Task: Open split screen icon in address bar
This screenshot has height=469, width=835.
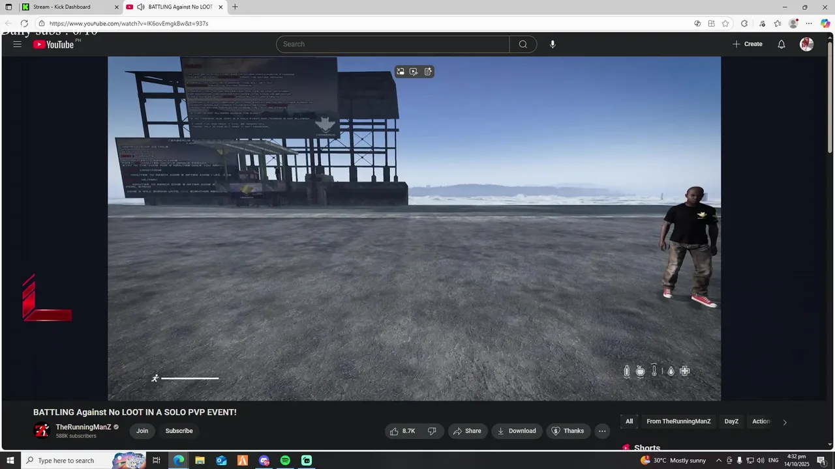Action: coord(711,23)
